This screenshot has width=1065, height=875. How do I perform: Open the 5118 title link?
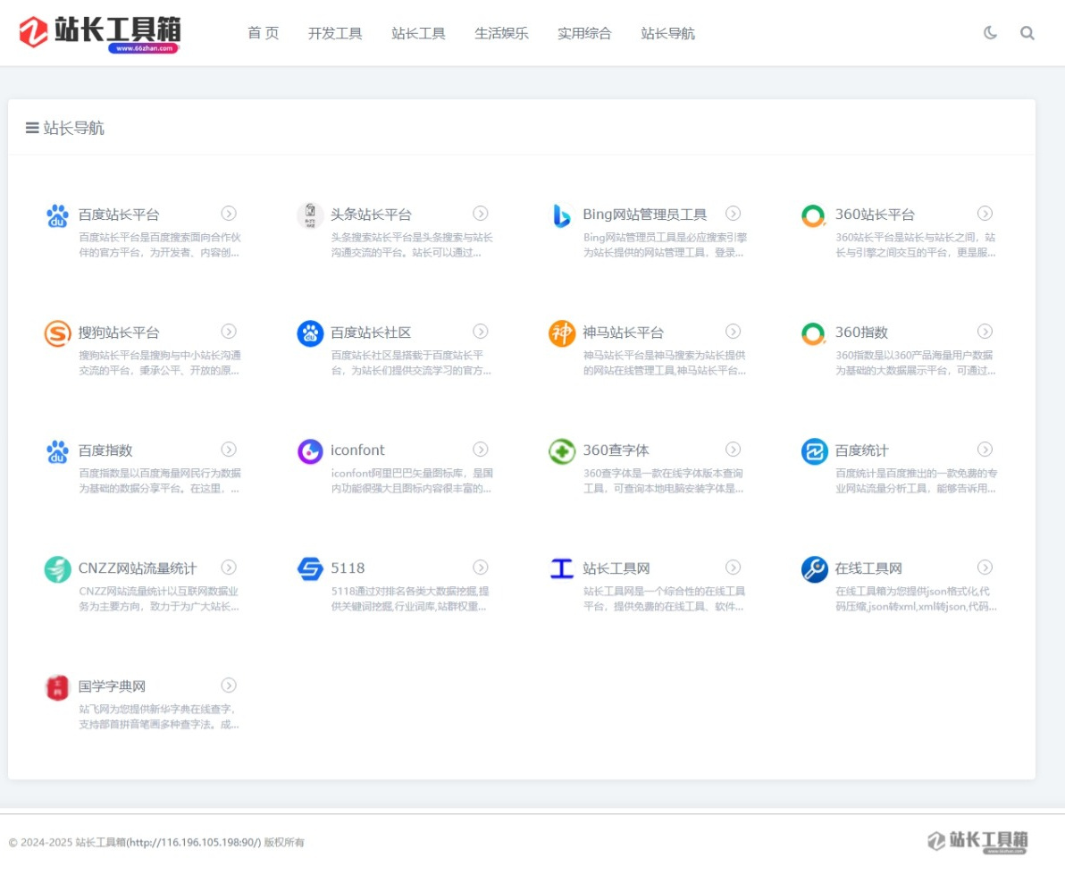[x=348, y=568]
